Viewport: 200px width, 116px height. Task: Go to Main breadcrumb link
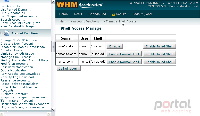click(x=63, y=21)
